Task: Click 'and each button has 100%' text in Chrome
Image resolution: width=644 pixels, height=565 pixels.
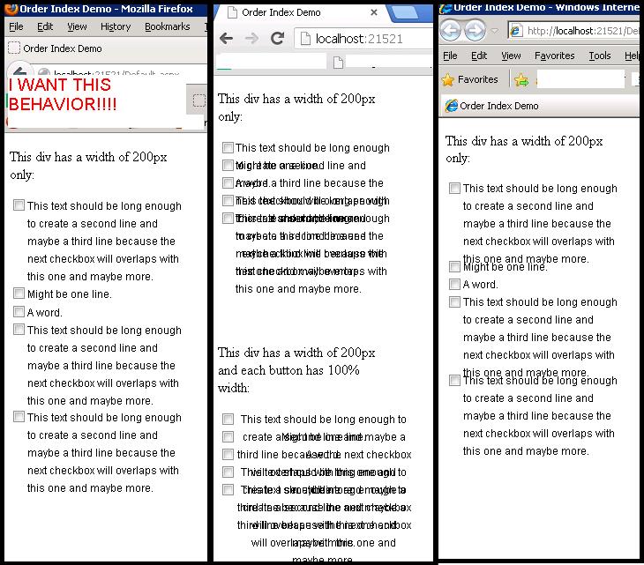Action: point(288,370)
